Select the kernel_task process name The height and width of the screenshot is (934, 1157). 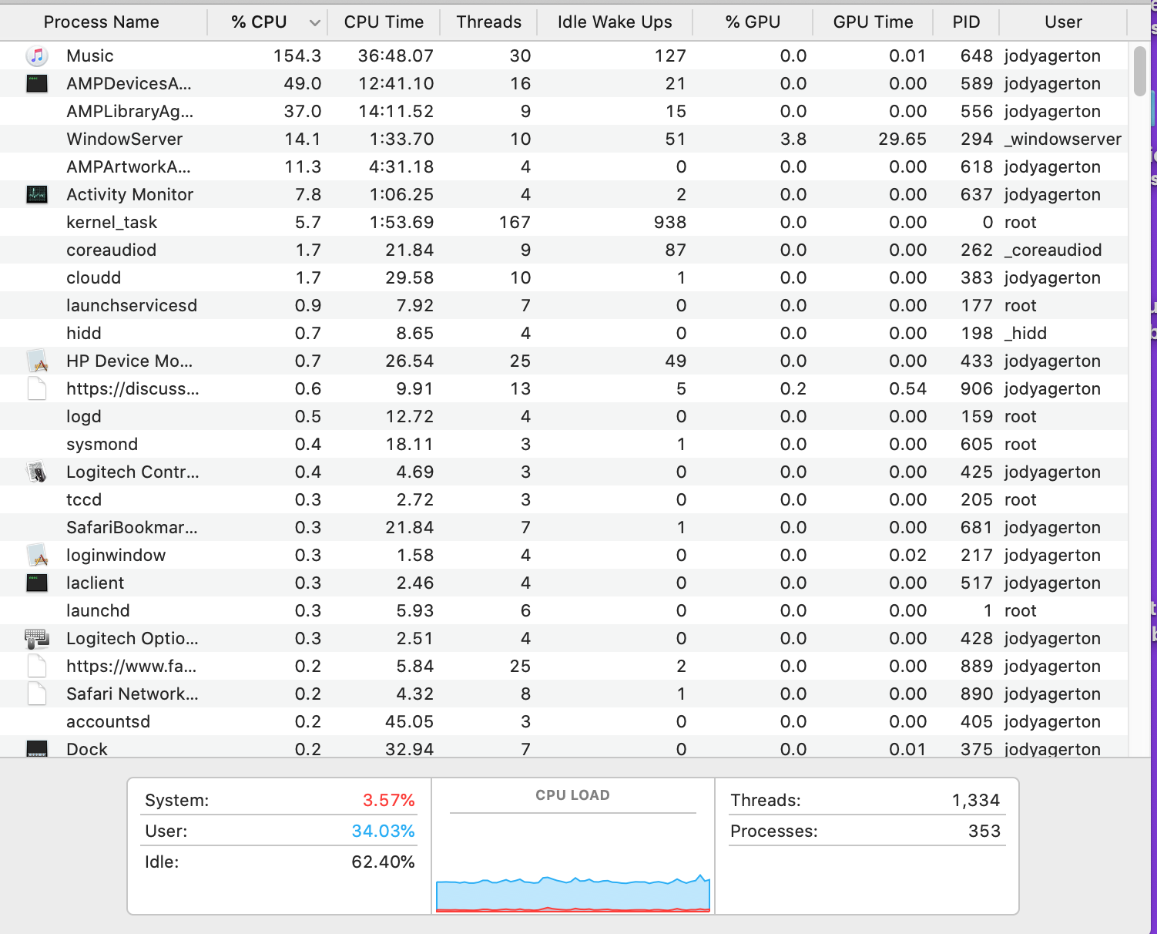112,222
